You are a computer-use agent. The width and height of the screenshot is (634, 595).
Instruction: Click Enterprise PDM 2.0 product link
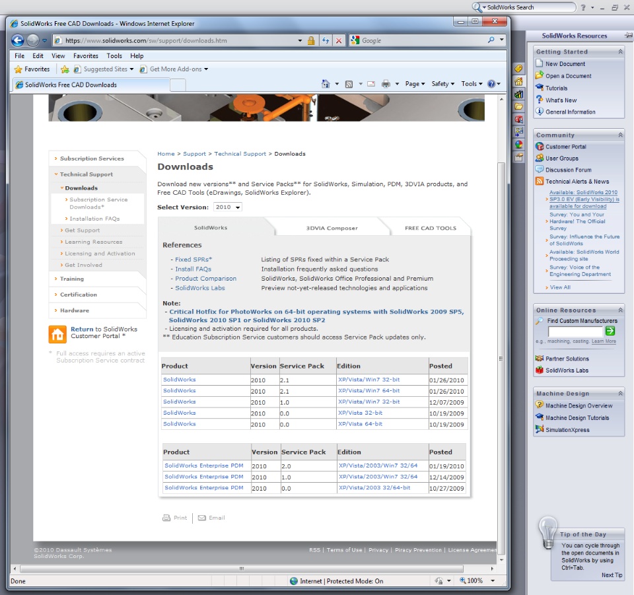click(x=204, y=466)
